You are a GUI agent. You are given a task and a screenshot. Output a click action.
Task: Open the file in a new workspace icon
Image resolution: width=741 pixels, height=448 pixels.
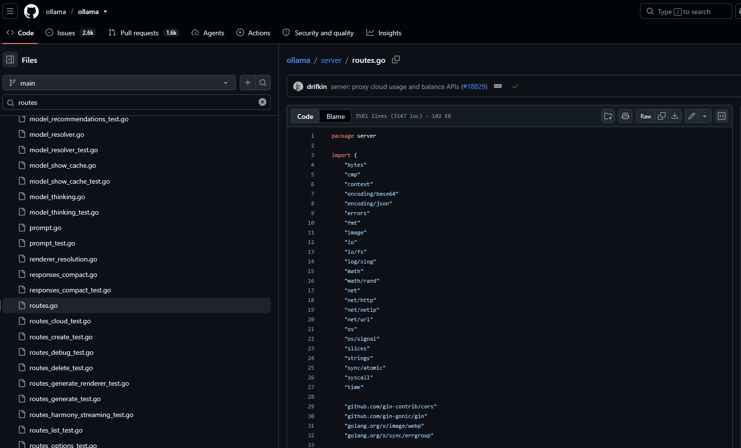coord(608,116)
